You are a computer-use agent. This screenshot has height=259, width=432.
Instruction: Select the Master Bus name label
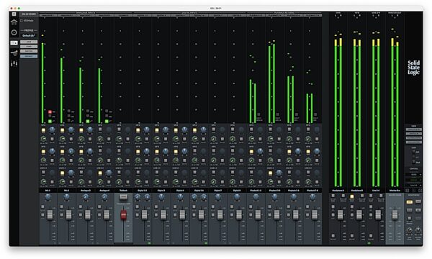pos(395,190)
